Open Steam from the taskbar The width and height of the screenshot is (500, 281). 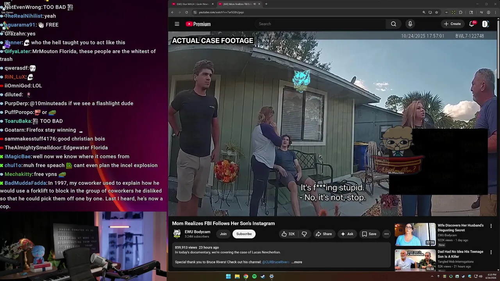click(x=263, y=276)
